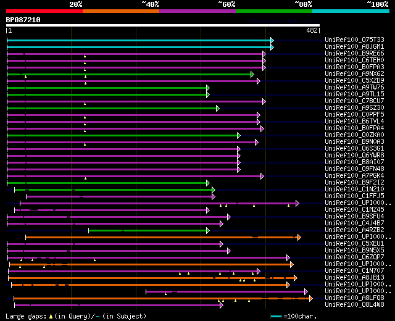Select the UniRef100_C1FFJ5 label

pyautogui.click(x=354, y=196)
